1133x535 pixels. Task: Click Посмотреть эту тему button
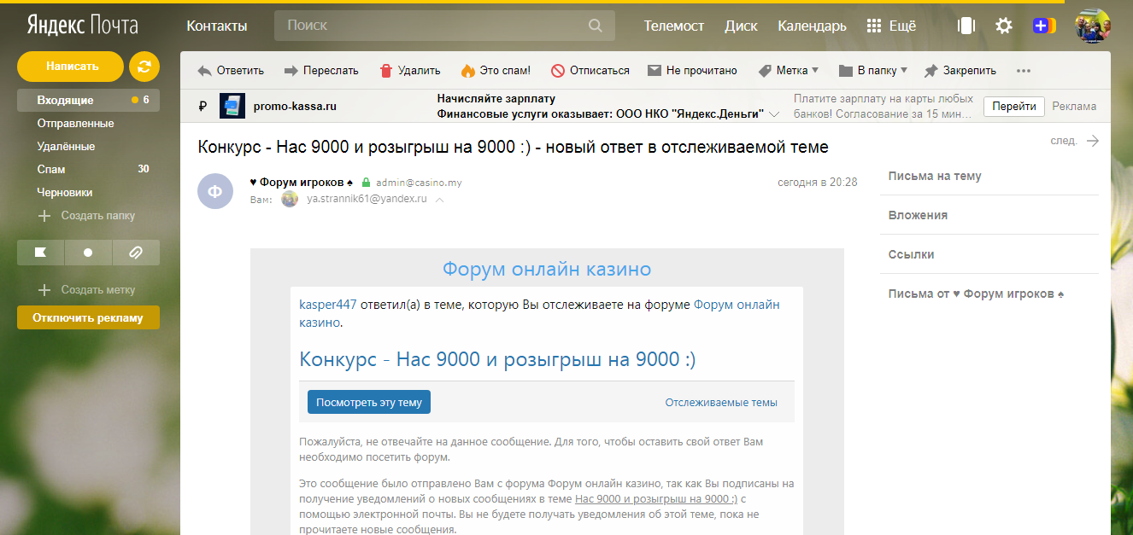[369, 402]
